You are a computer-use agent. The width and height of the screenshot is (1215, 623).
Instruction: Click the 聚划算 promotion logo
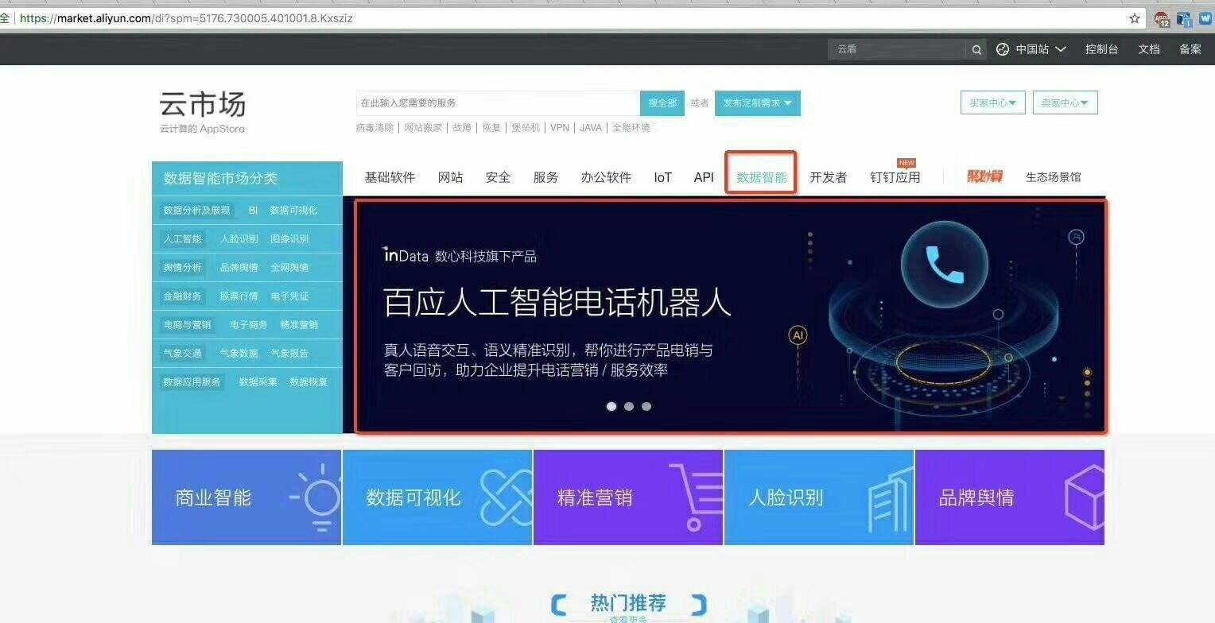984,176
